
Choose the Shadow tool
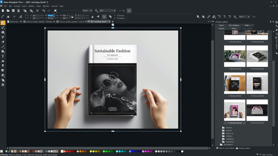[x=3, y=71]
